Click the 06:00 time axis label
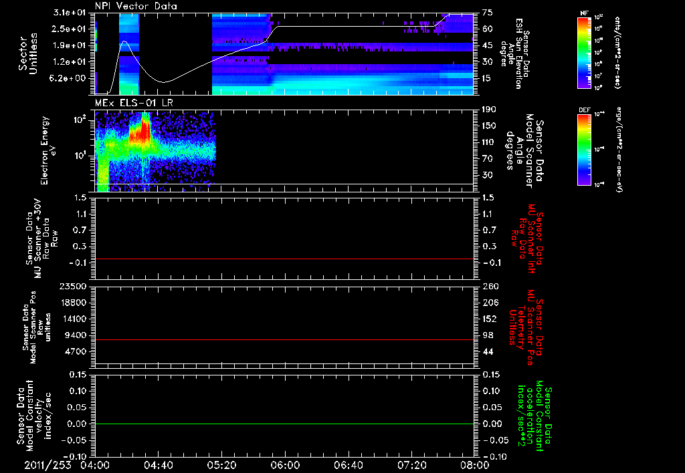This screenshot has height=473, width=685. 285,465
